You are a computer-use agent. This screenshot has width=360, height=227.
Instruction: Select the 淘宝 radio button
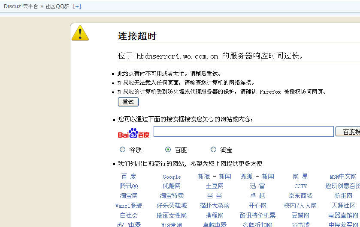213,150
